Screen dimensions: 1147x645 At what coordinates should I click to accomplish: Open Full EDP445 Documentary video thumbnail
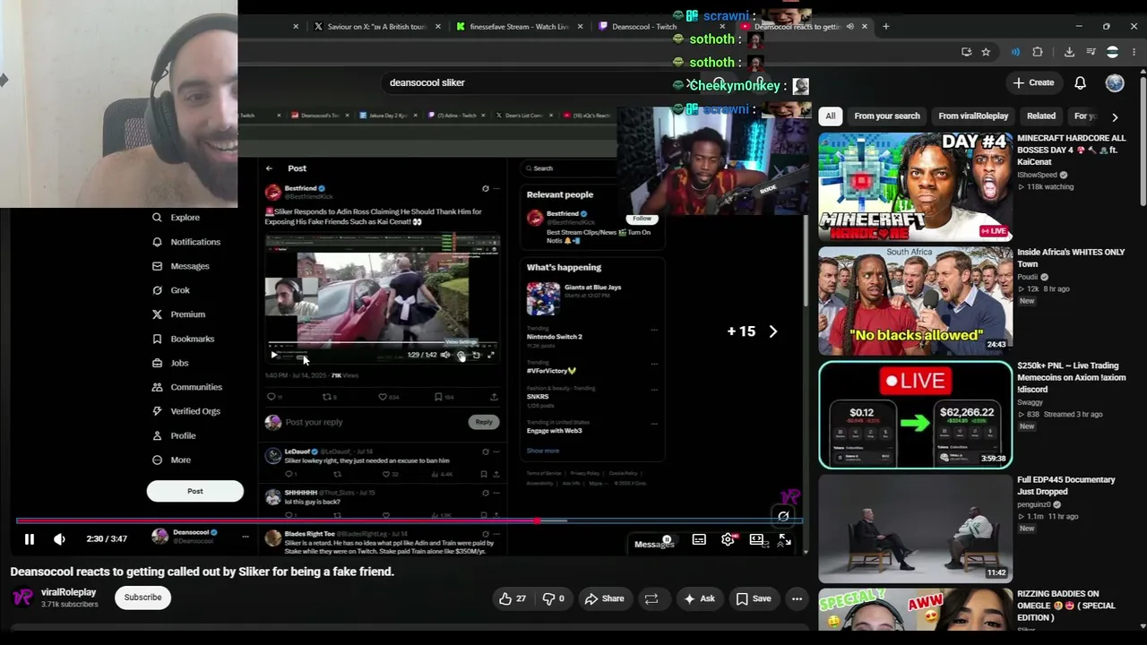[915, 529]
